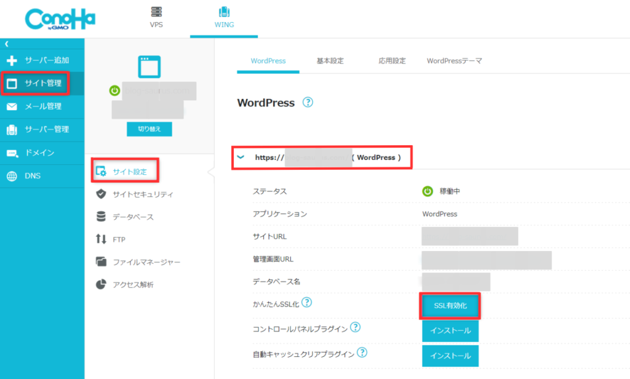Click the large site window icon
This screenshot has height=379, width=630.
(x=150, y=66)
